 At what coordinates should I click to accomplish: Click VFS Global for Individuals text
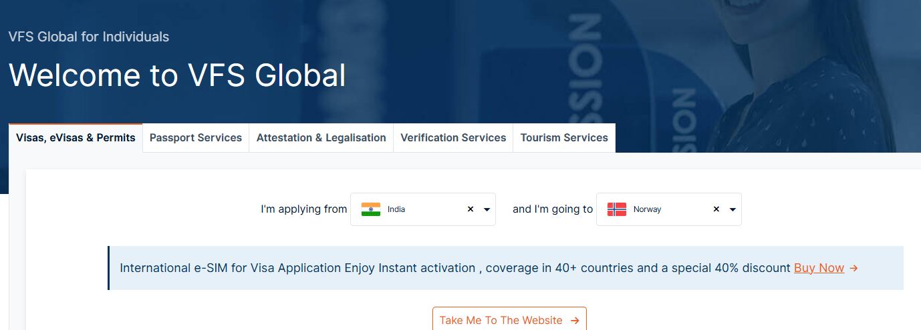pos(89,37)
